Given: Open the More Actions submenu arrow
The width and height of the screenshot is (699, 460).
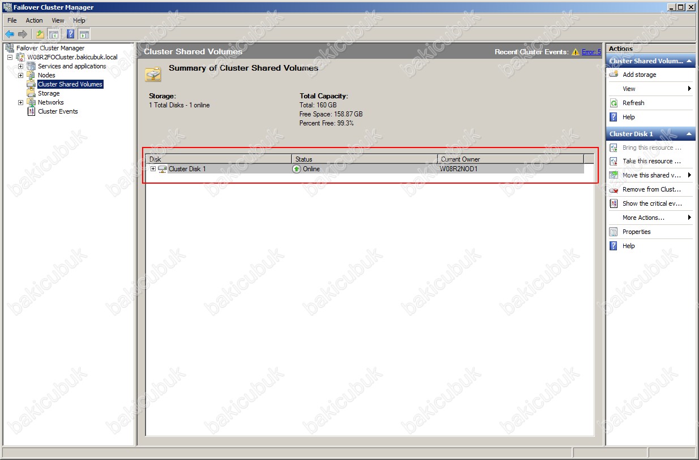Looking at the screenshot, I should pos(689,218).
